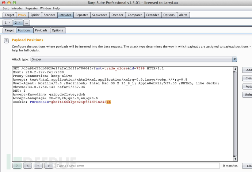Screen dimensions: 252x172
Task: Click the Refresh button
Action: [x=247, y=95]
